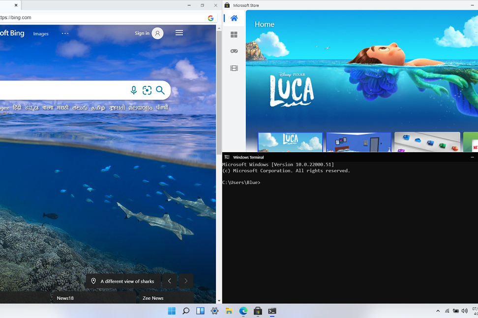Select Luca thumbnail in Store carousel
Screen dimensions: 478x318
click(290, 142)
